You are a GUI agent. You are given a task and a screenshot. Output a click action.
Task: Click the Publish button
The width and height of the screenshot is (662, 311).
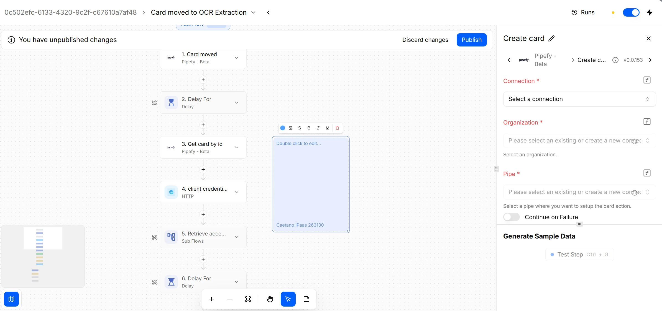[471, 40]
